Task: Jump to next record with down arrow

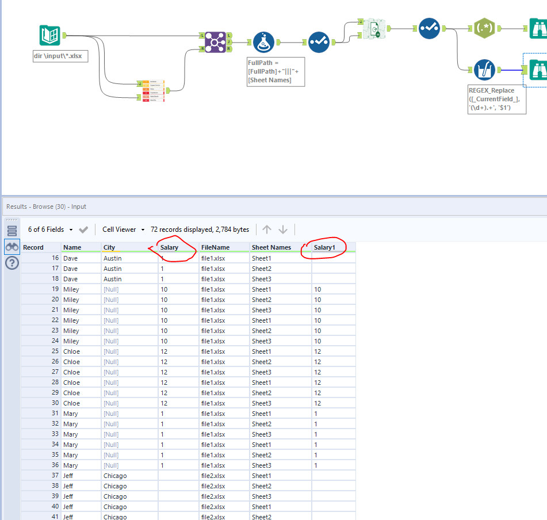Action: [x=283, y=230]
